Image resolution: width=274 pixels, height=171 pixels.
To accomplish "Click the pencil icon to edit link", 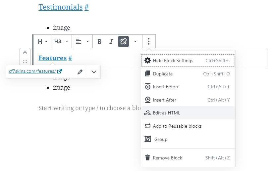I will coord(80,72).
